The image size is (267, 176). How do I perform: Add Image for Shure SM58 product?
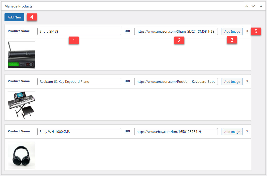click(x=232, y=31)
